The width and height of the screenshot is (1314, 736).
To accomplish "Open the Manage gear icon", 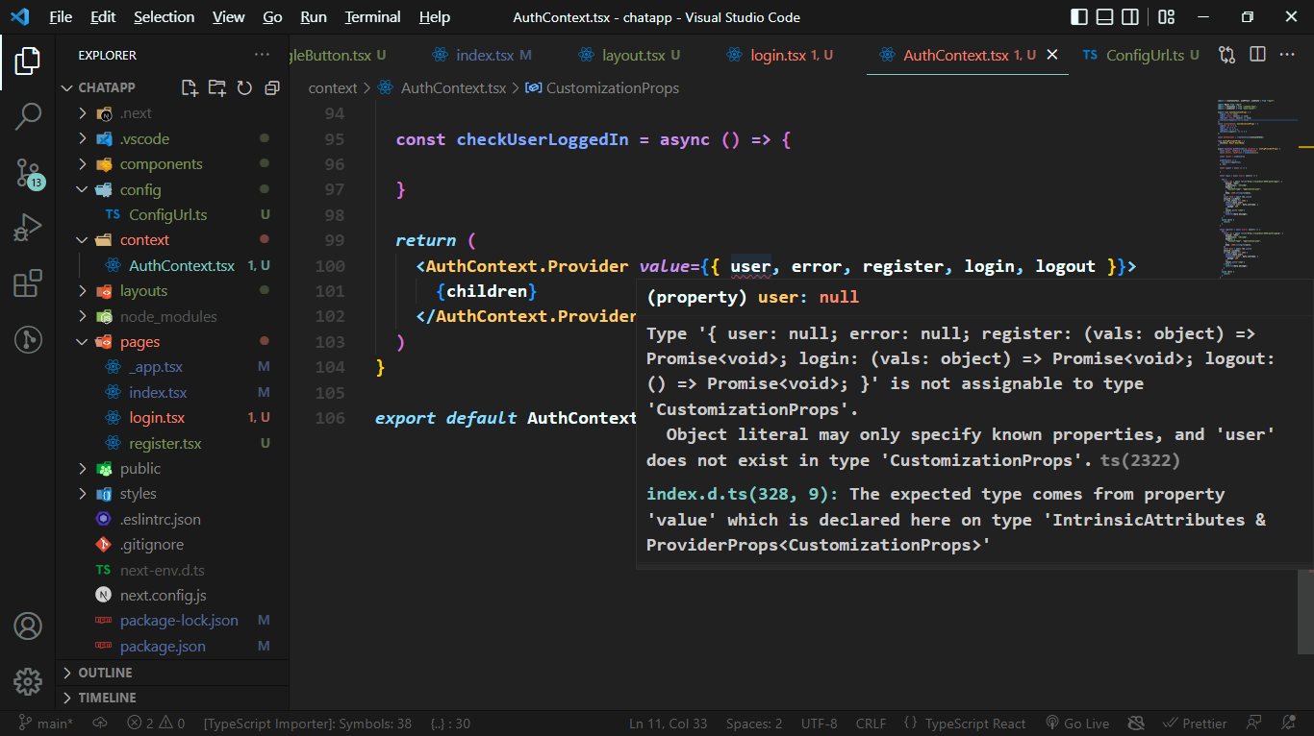I will (28, 682).
